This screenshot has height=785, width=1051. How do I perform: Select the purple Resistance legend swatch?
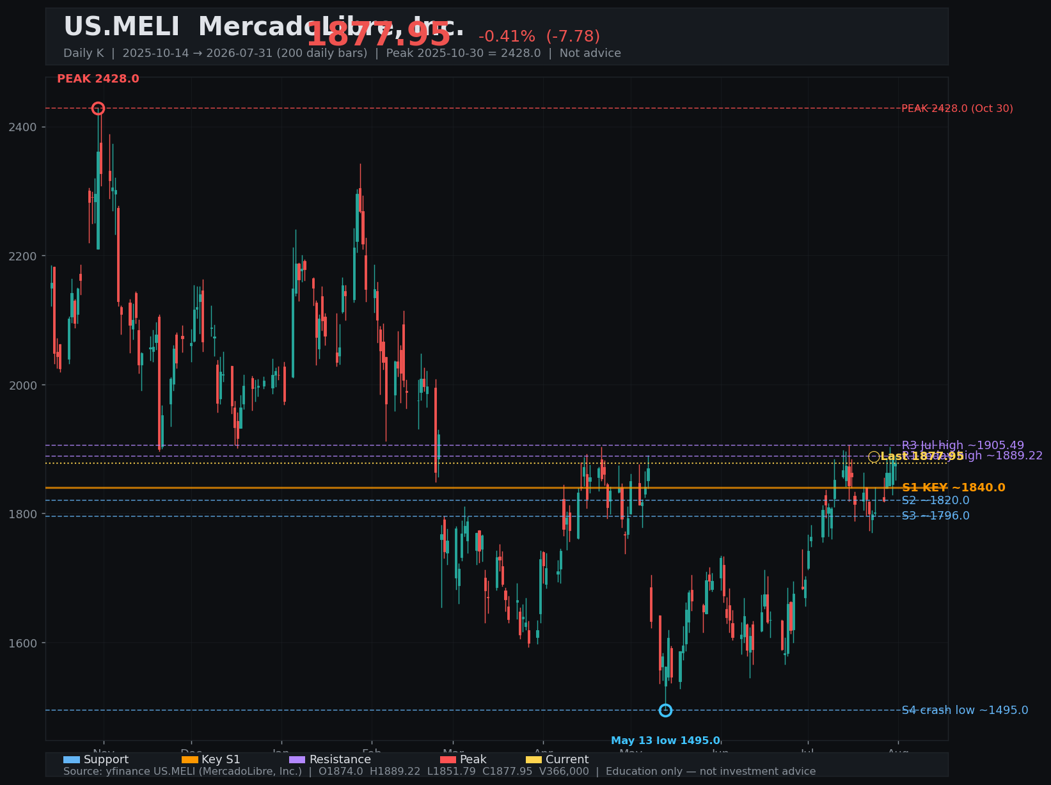(x=297, y=760)
